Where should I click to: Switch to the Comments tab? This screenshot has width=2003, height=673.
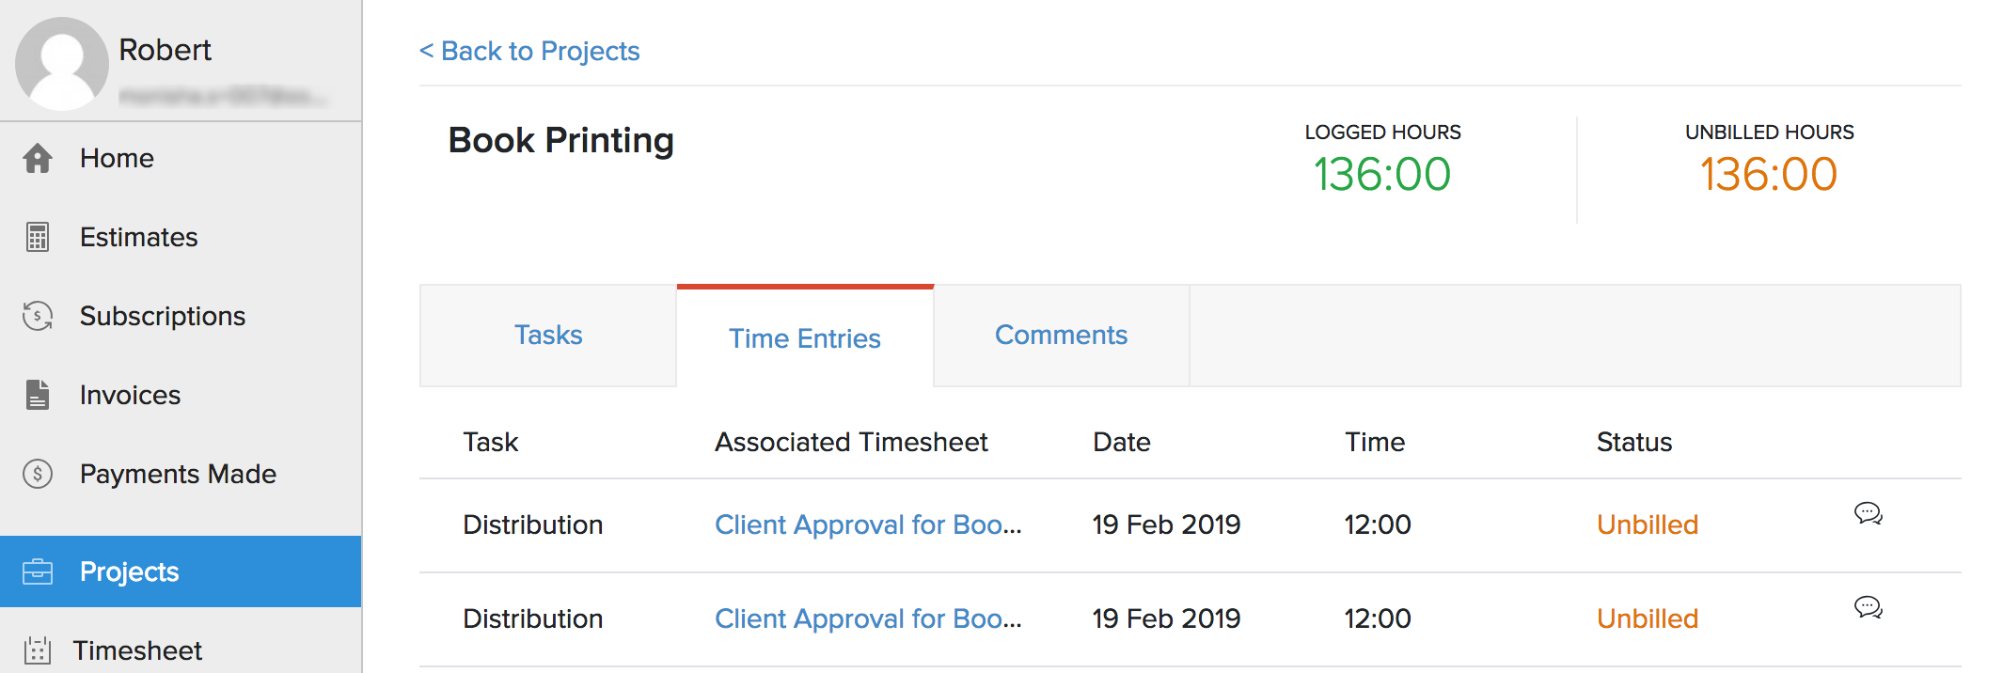tap(1061, 336)
